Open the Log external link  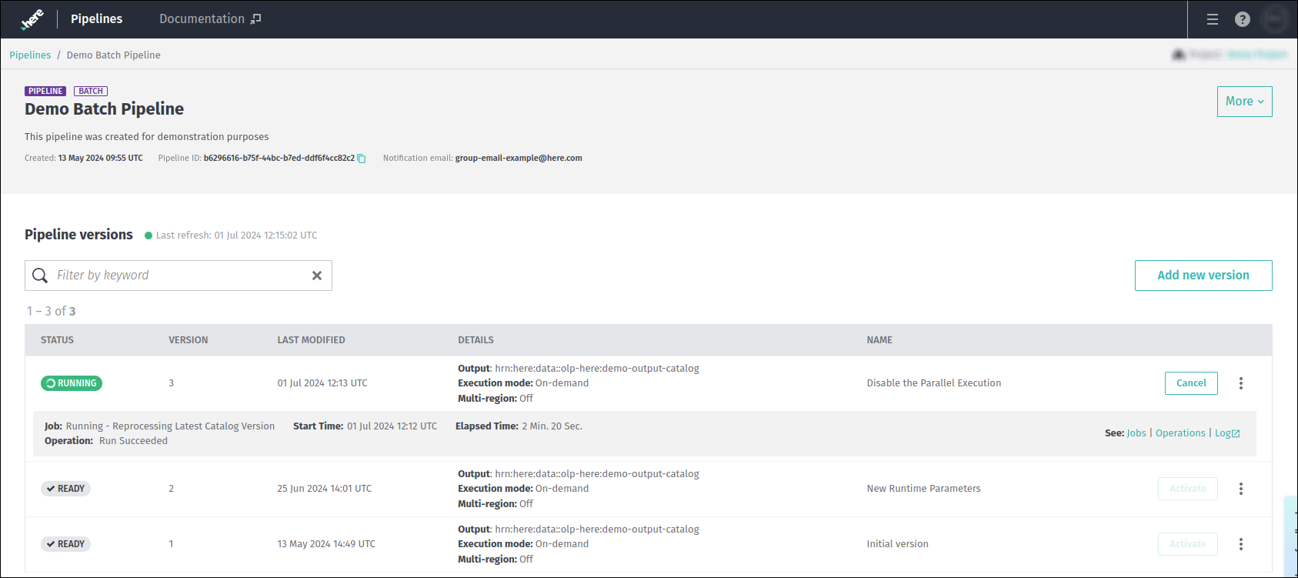point(1227,433)
